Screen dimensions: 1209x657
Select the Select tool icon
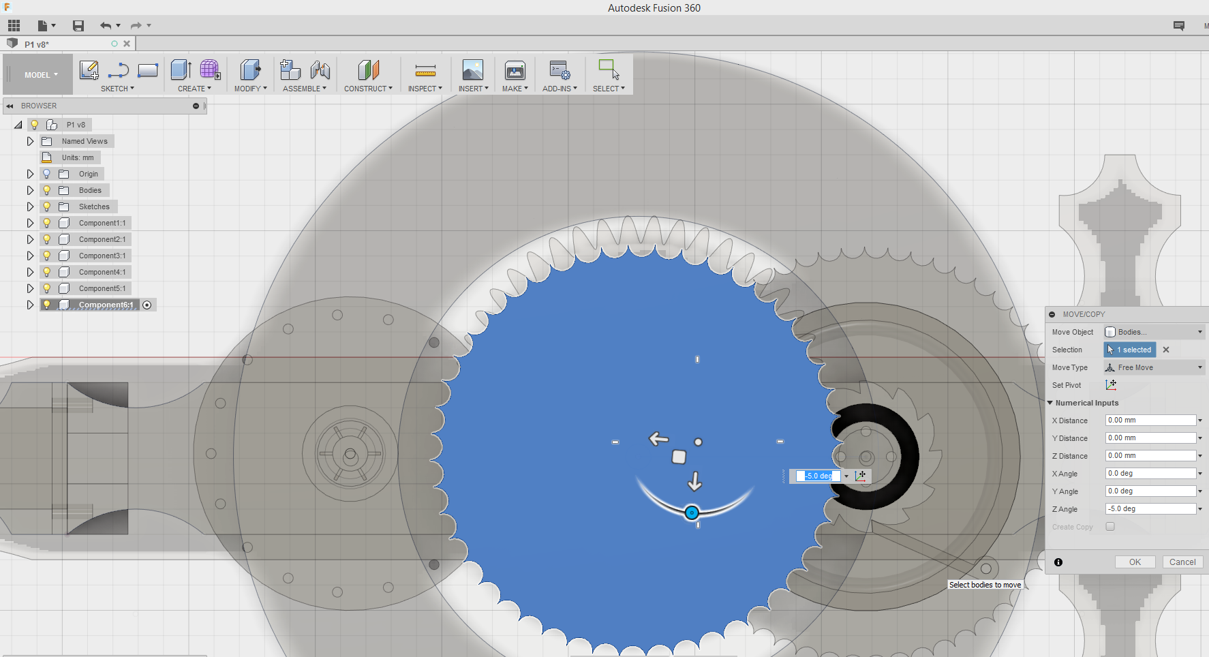tap(609, 69)
